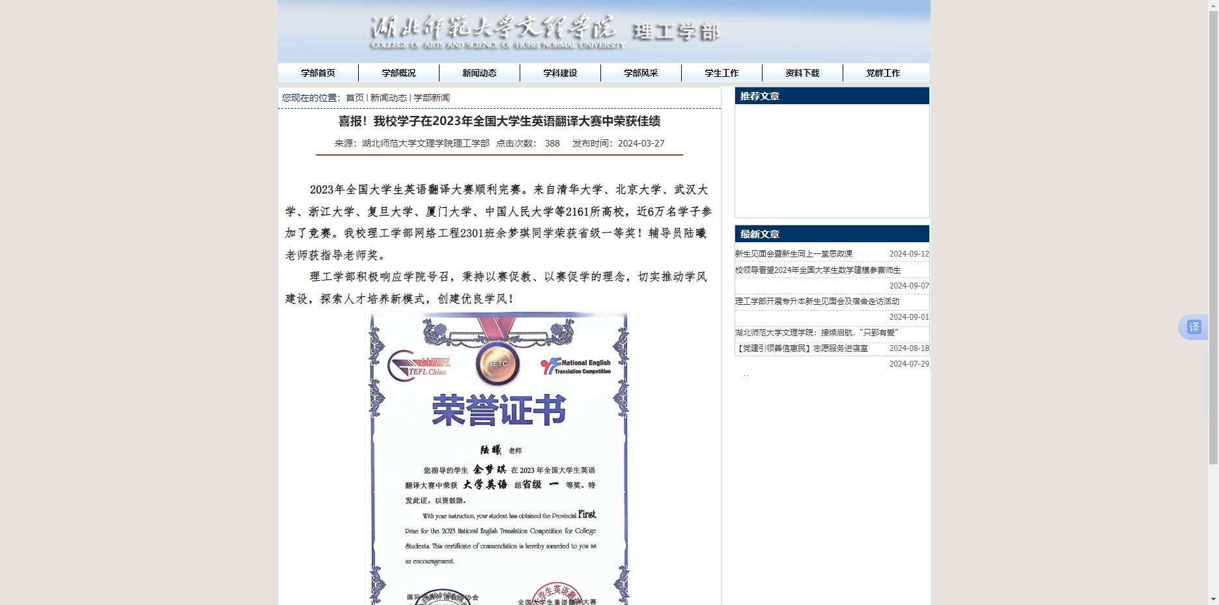Viewport: 1219px width, 605px height.
Task: Click the floating translate icon
Action: (1193, 327)
